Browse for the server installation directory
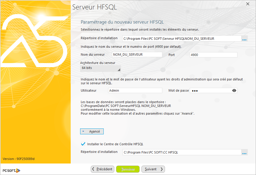Screen dimensions: 256x175 pos(245,38)
